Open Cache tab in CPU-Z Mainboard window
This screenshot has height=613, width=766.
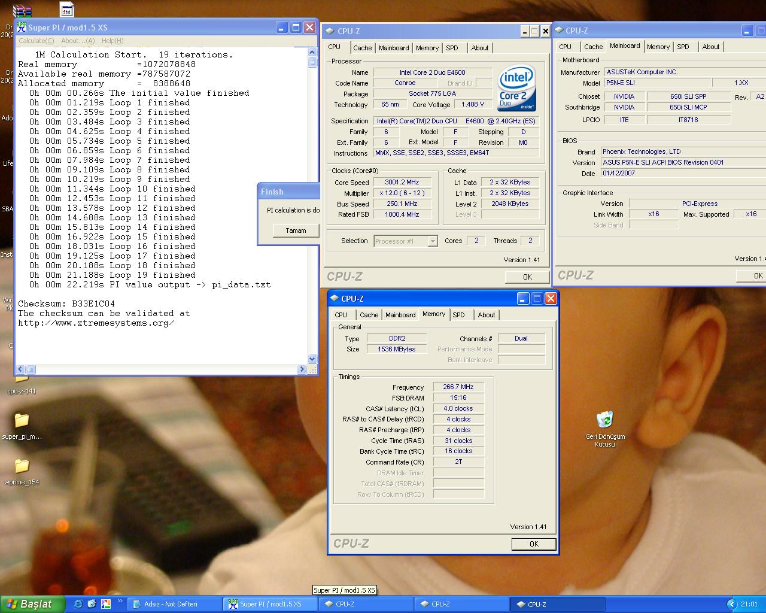[594, 47]
